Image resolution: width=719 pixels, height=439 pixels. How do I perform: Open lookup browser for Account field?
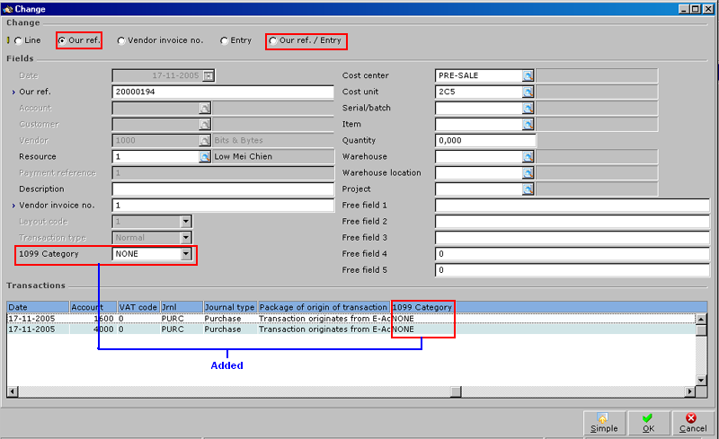[205, 108]
